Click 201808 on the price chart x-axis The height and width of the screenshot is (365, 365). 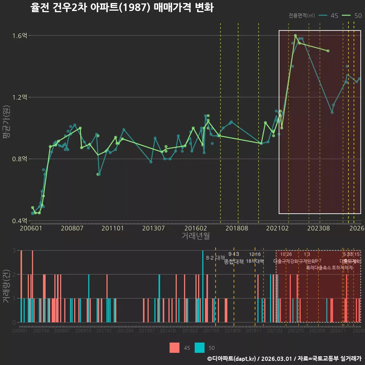tap(237, 228)
